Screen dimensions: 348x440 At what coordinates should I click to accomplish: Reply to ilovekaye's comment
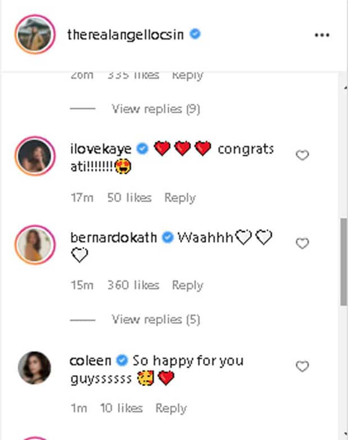180,198
